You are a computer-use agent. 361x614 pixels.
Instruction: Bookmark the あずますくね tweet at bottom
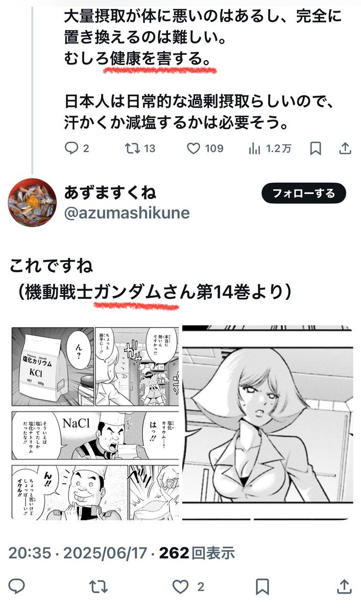(x=263, y=586)
